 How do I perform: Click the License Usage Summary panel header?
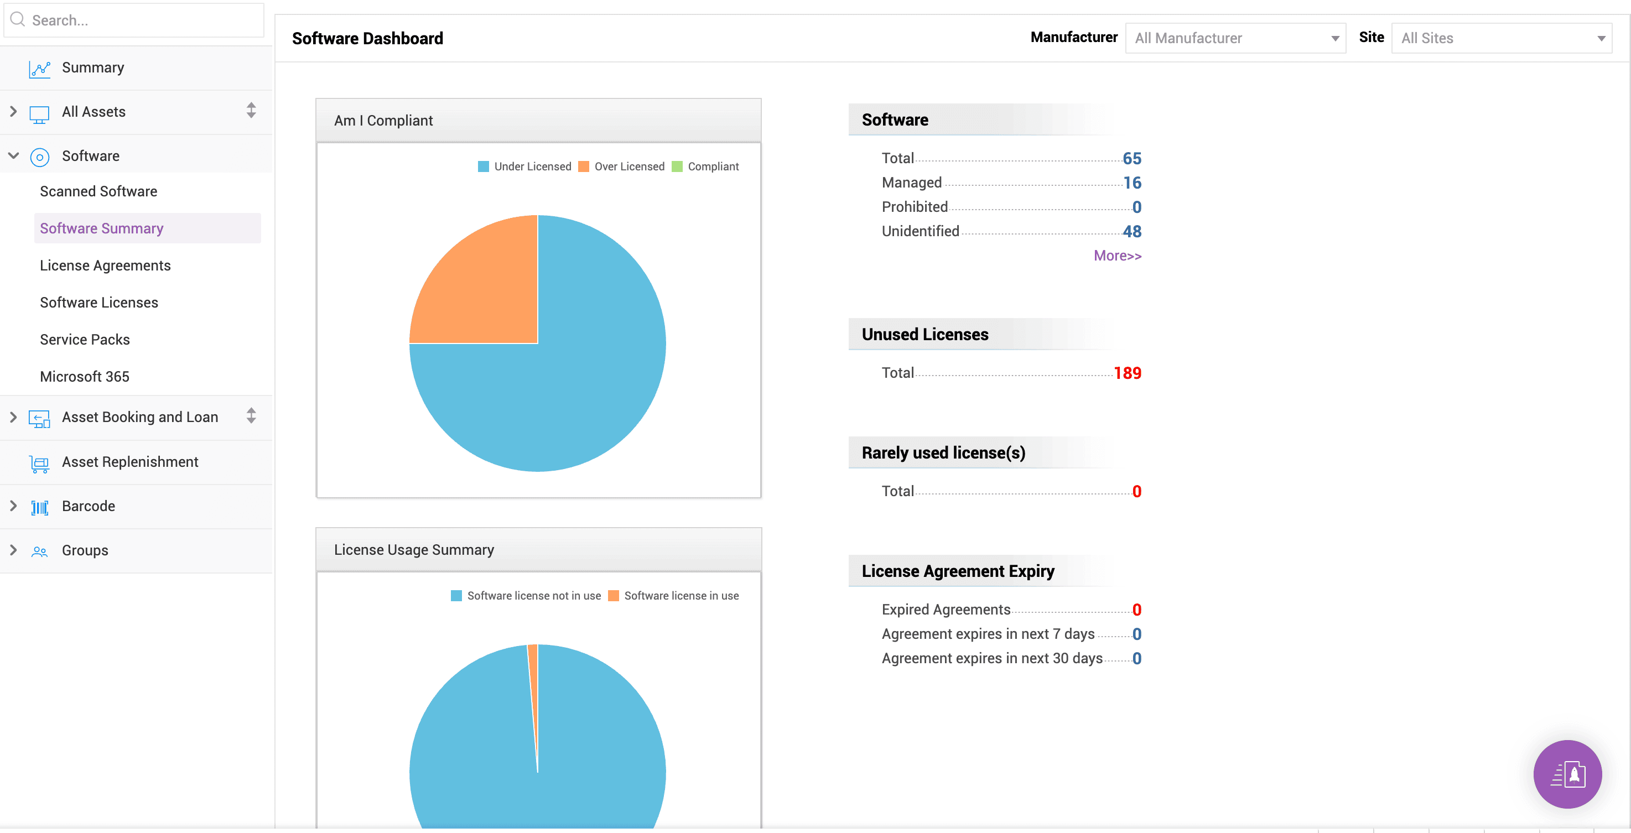538,549
